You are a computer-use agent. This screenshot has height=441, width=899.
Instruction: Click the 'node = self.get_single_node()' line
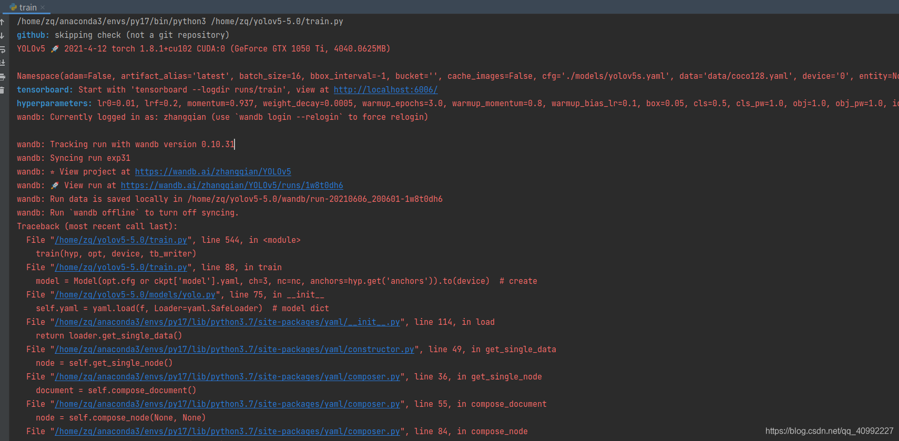[x=104, y=363]
